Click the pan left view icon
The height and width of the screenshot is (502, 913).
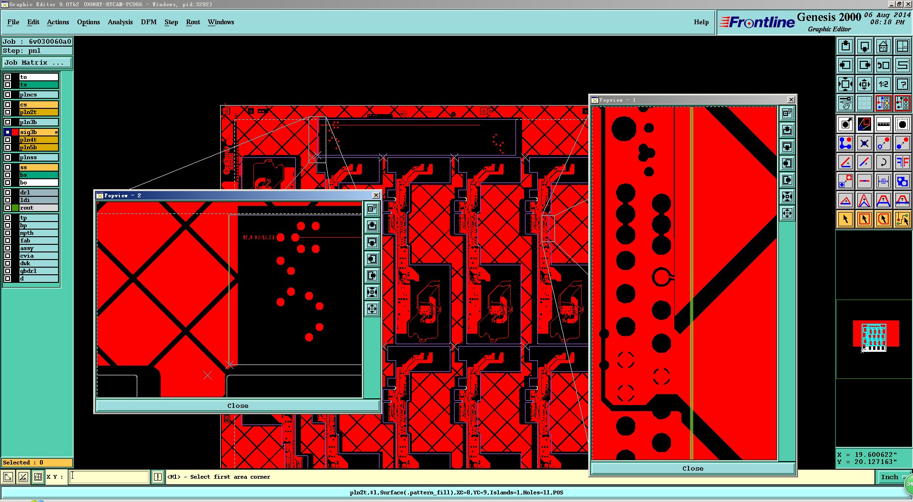pos(845,65)
